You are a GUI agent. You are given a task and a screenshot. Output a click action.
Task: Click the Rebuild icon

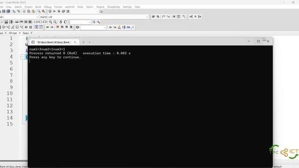pos(64,11)
